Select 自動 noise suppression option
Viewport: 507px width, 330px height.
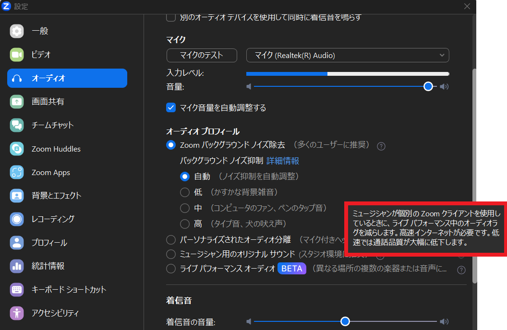(x=185, y=177)
